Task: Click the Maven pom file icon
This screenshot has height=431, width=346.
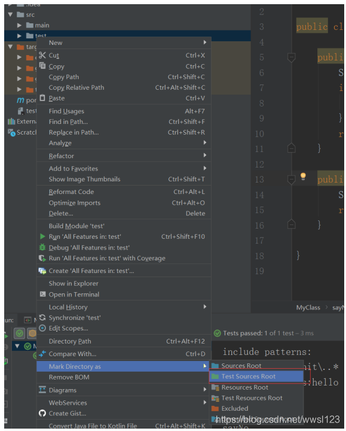Action: point(20,101)
